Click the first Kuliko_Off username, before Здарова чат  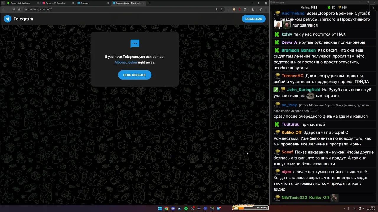coord(291,132)
